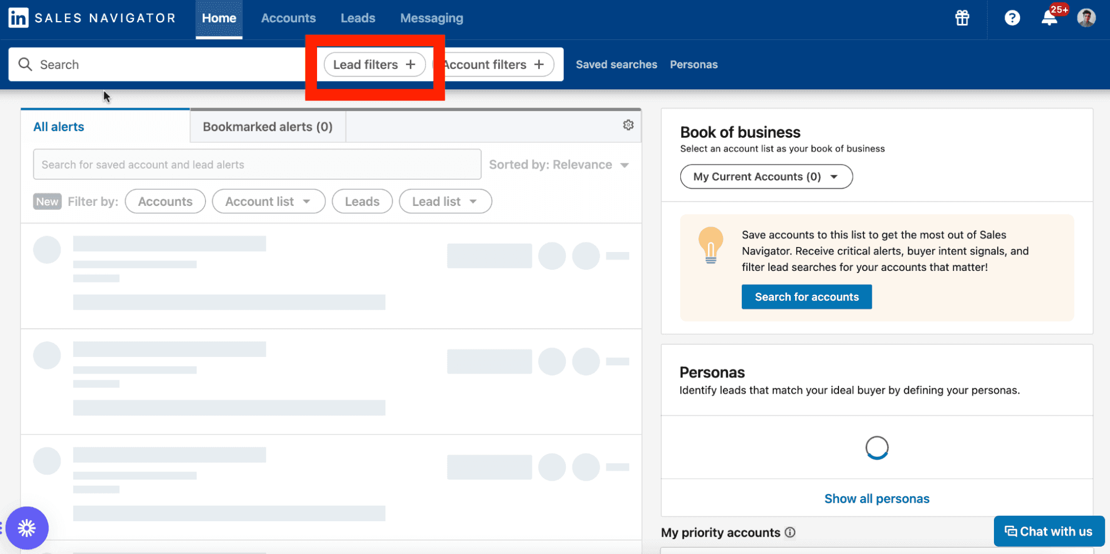Click the saved alerts search field
Screen dimensions: 1110x554
click(257, 164)
